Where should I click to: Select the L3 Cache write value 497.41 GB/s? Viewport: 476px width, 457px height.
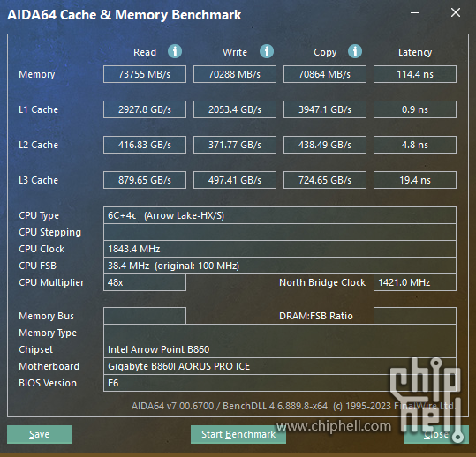click(x=235, y=180)
